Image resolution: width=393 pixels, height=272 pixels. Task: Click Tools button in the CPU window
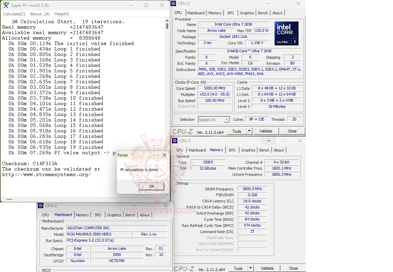click(237, 131)
